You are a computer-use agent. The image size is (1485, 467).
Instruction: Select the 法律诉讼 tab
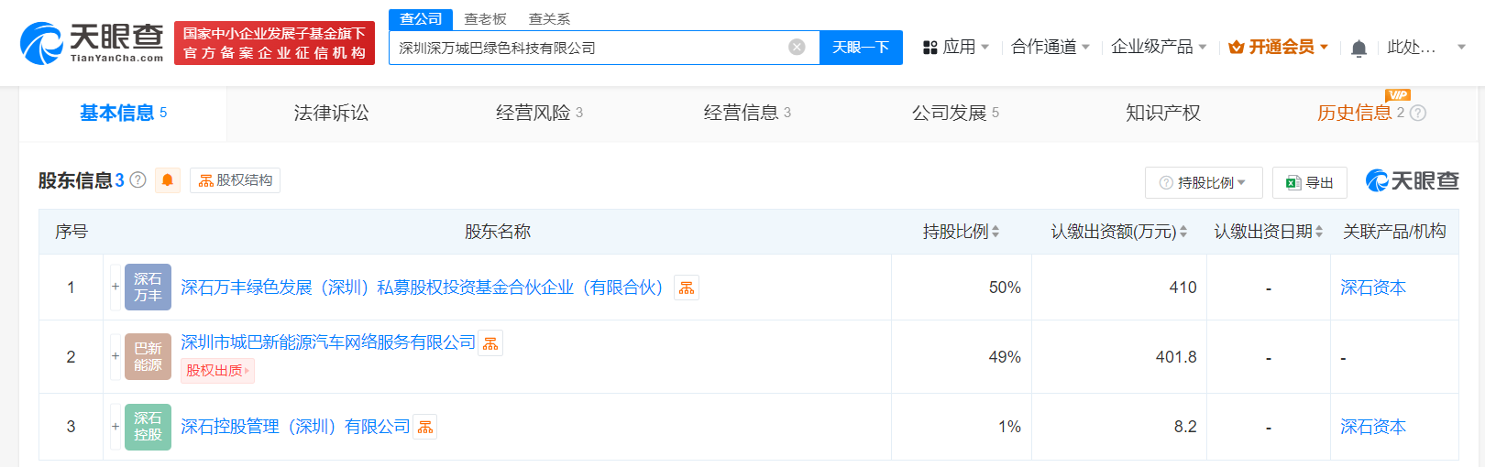point(331,113)
